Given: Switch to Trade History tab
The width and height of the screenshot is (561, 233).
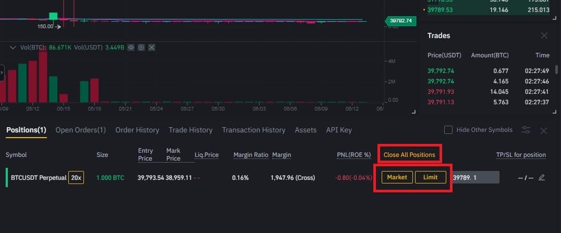Looking at the screenshot, I should (x=191, y=130).
